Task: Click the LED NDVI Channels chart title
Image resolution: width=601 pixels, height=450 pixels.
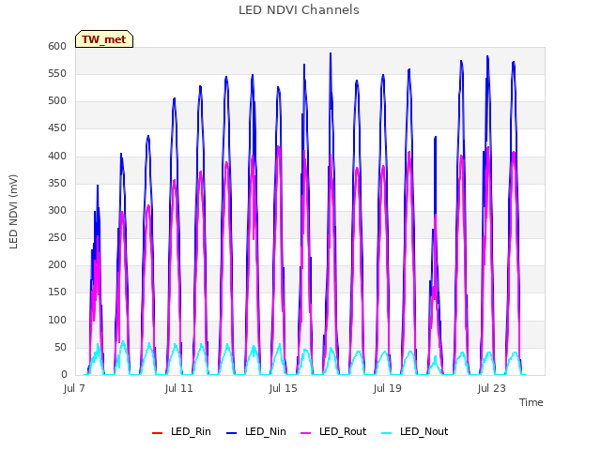Action: click(299, 10)
